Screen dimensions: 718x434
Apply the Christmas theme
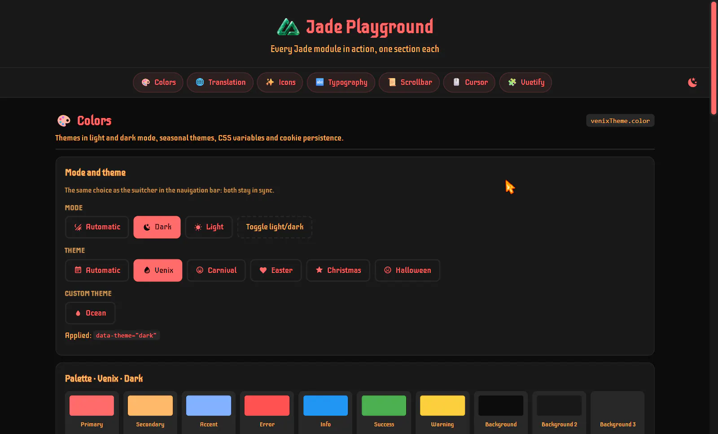pos(338,270)
